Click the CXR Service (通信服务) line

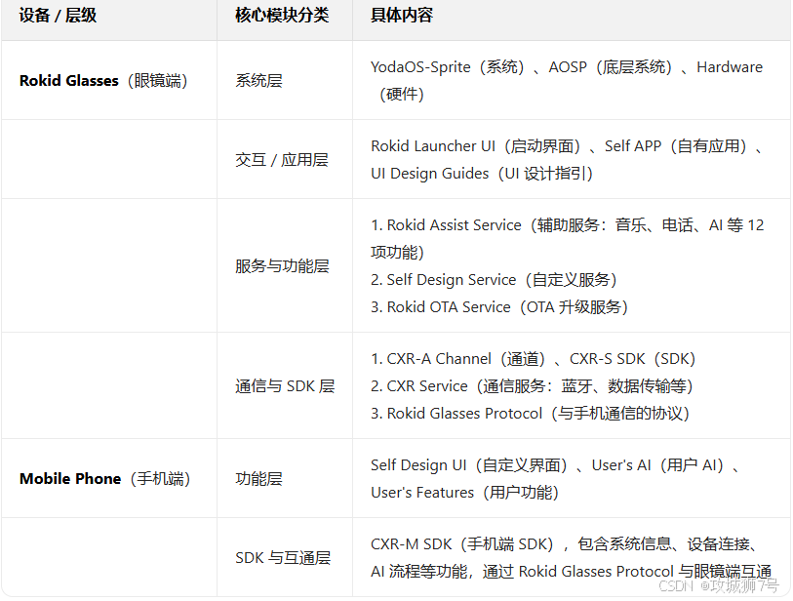(x=532, y=386)
